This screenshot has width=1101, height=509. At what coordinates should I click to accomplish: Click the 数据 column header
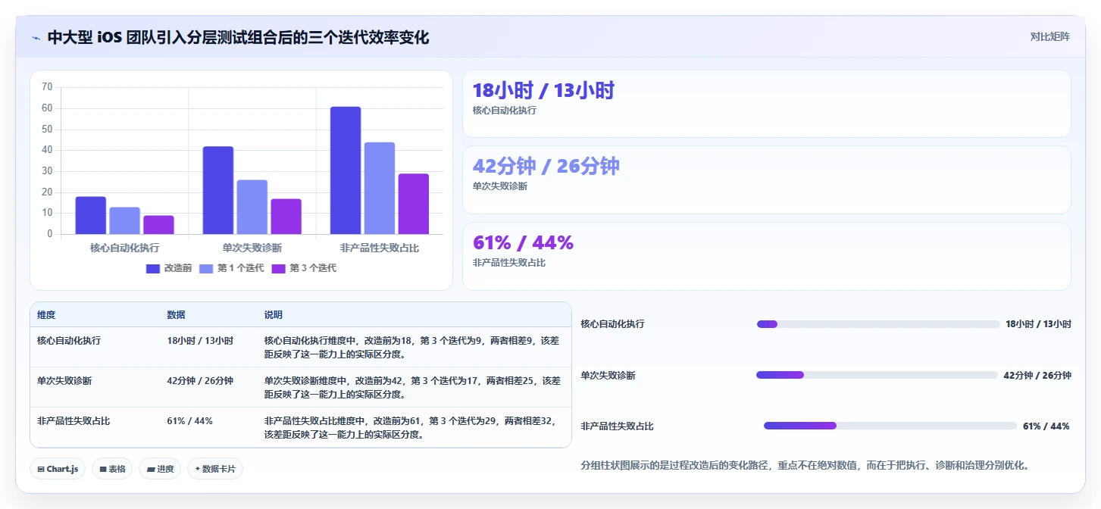pyautogui.click(x=176, y=315)
